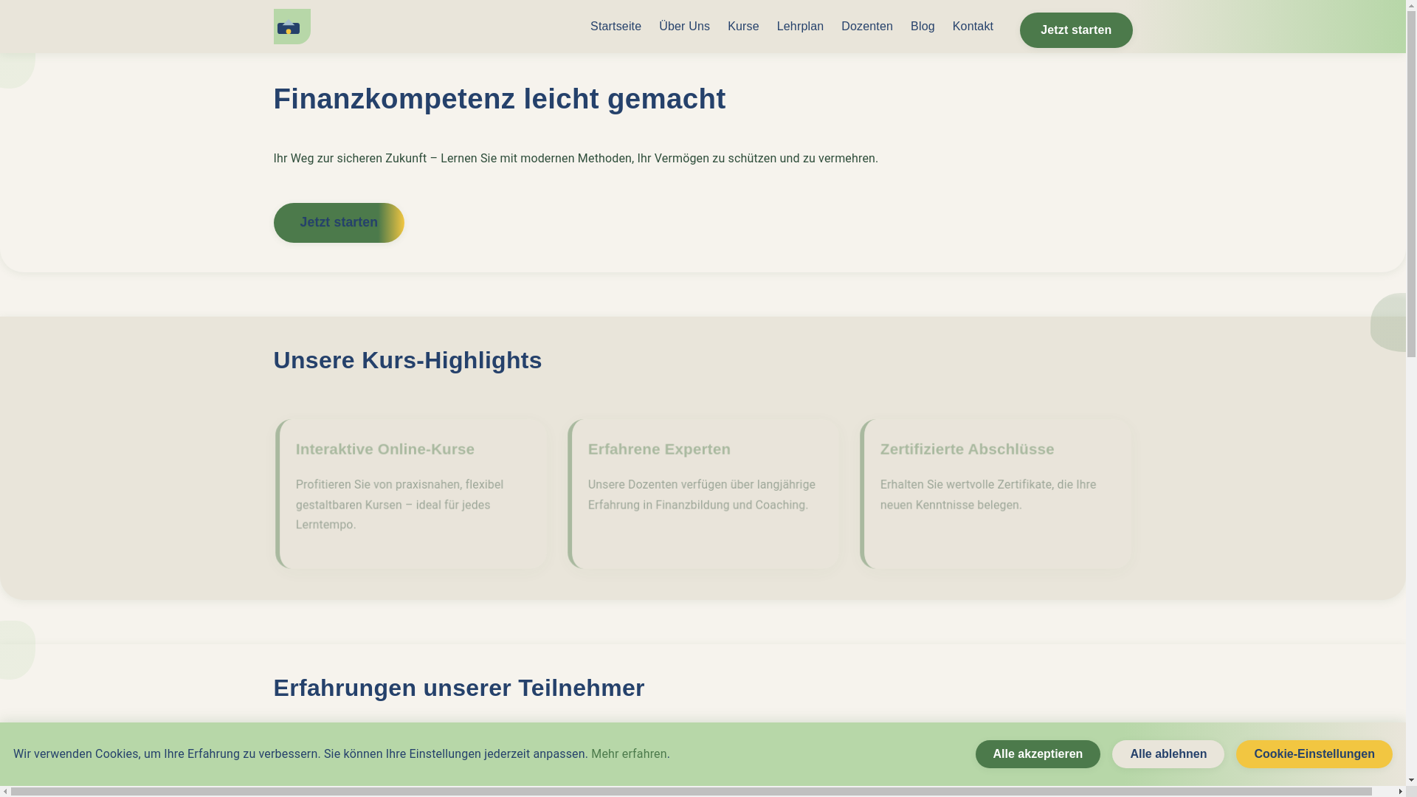
Task: Click the header Jetzt starten button
Action: [1076, 30]
